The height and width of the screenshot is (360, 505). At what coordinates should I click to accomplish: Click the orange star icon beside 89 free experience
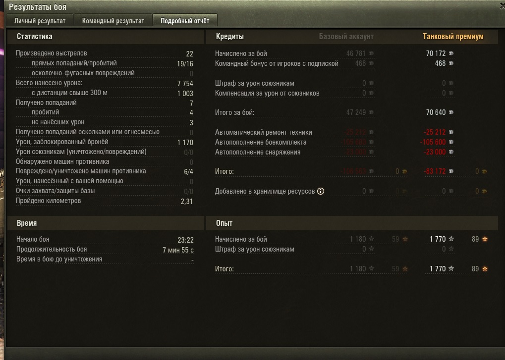pyautogui.click(x=485, y=239)
